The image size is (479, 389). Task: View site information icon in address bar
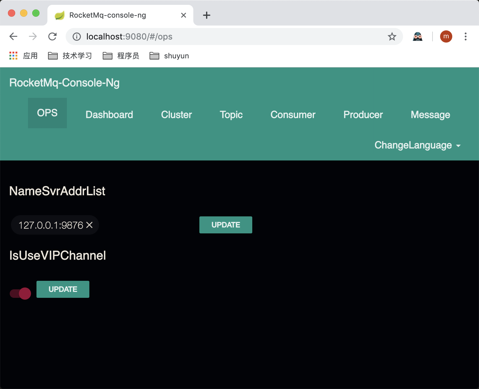(x=77, y=37)
